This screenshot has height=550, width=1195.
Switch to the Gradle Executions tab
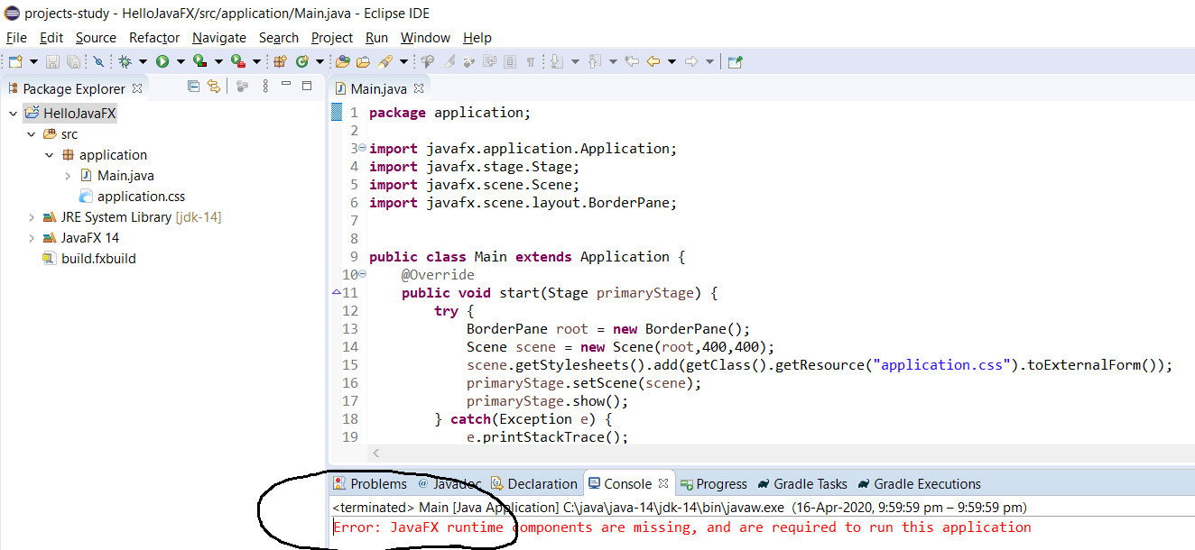919,484
